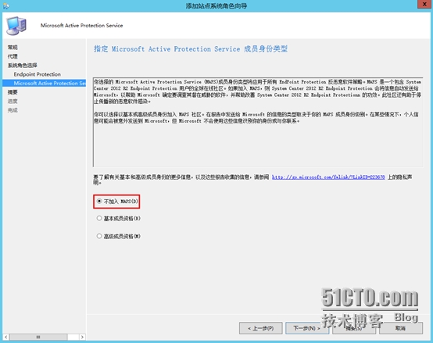Click the sidebar horizontal scrollbar thumb
The image size is (433, 343).
tap(38, 337)
